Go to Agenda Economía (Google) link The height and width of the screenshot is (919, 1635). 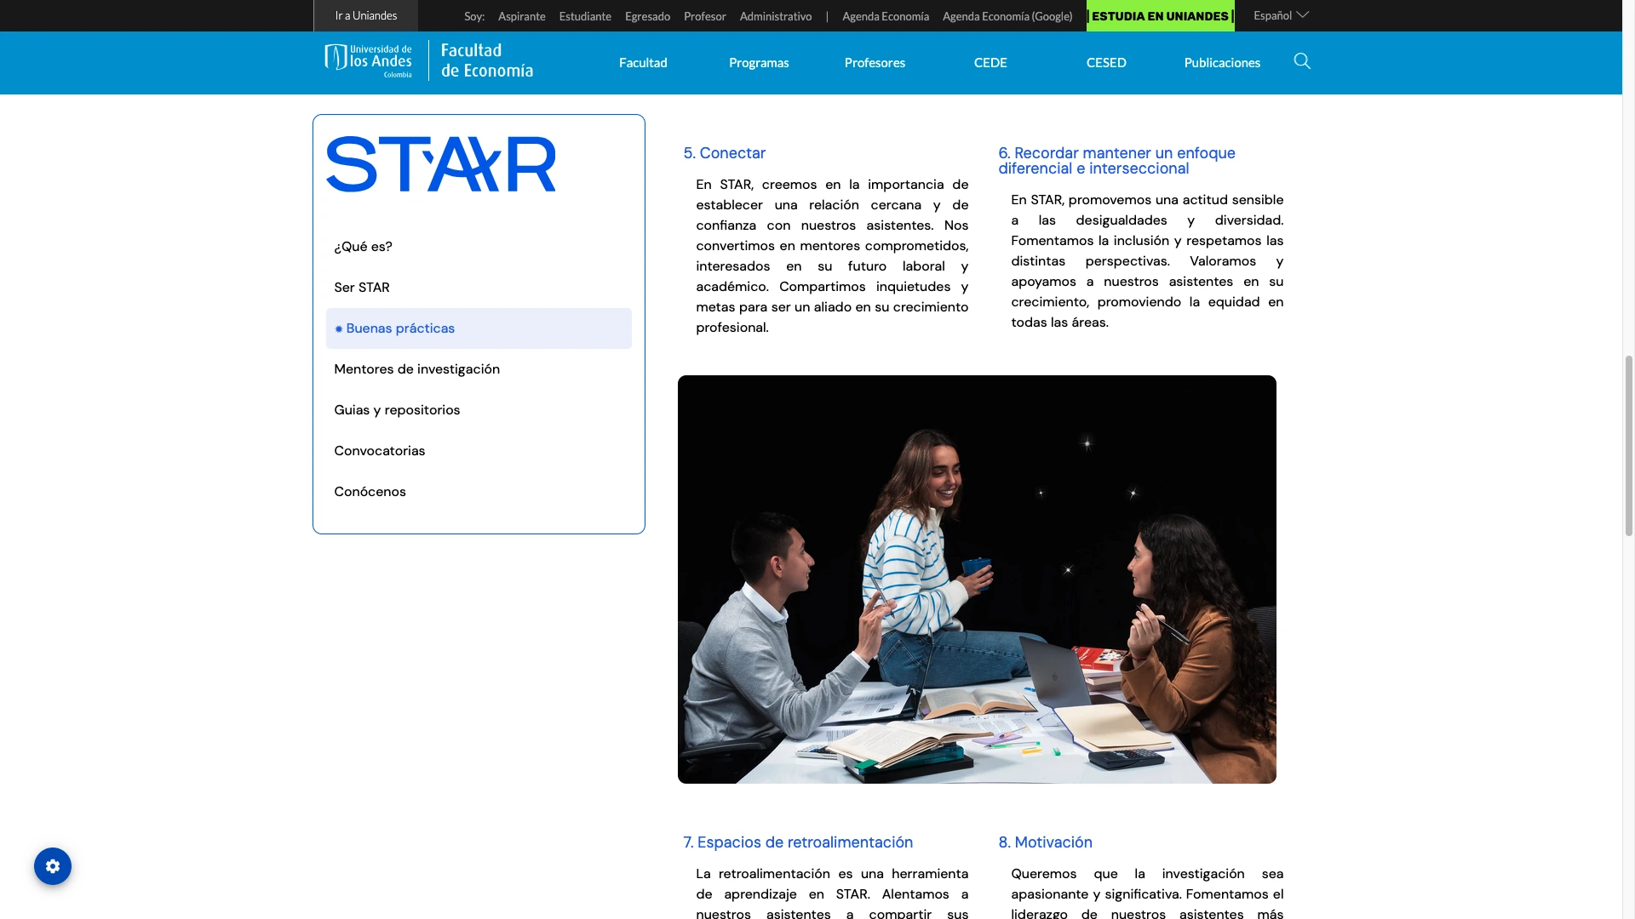point(1007,16)
